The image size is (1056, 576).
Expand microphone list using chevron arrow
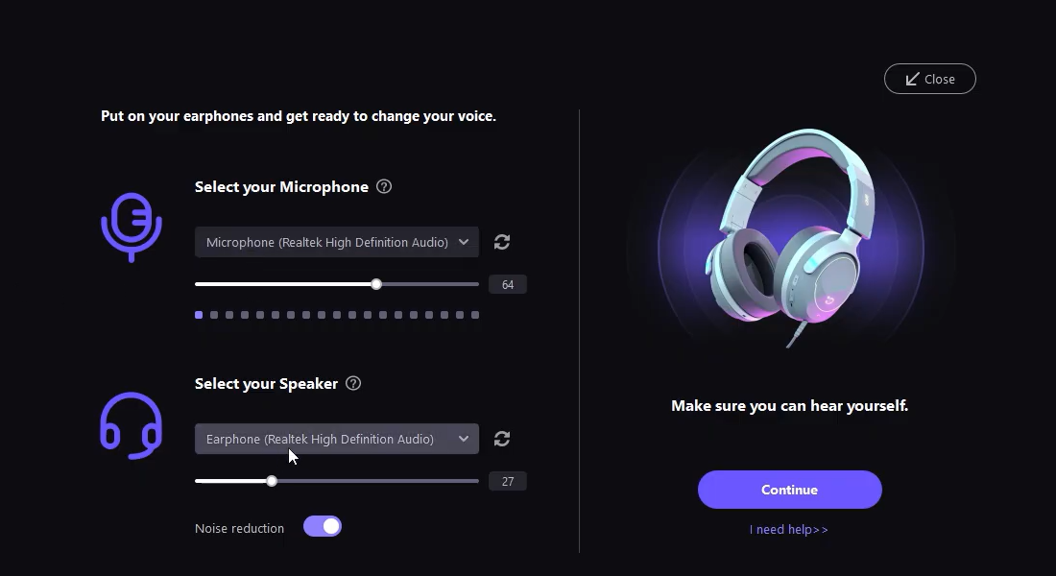[x=464, y=242]
